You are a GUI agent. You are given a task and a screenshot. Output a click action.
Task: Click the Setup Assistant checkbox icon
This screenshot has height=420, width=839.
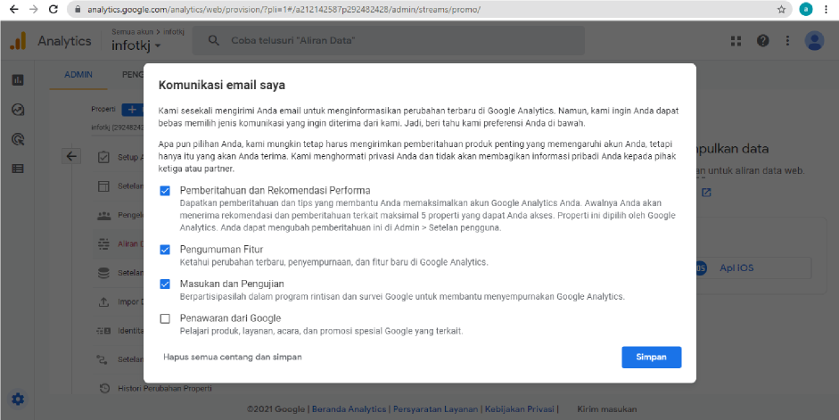click(103, 157)
